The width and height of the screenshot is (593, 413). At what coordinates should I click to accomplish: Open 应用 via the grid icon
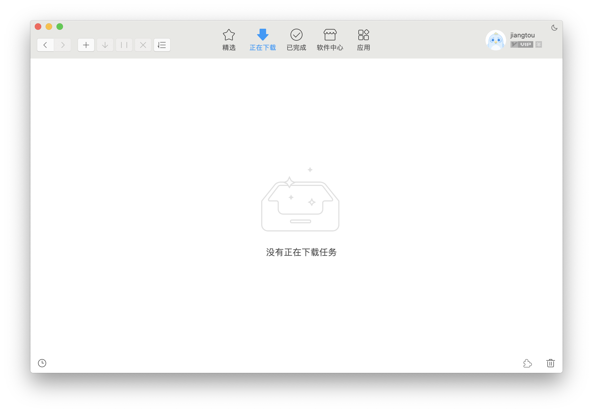pyautogui.click(x=364, y=35)
